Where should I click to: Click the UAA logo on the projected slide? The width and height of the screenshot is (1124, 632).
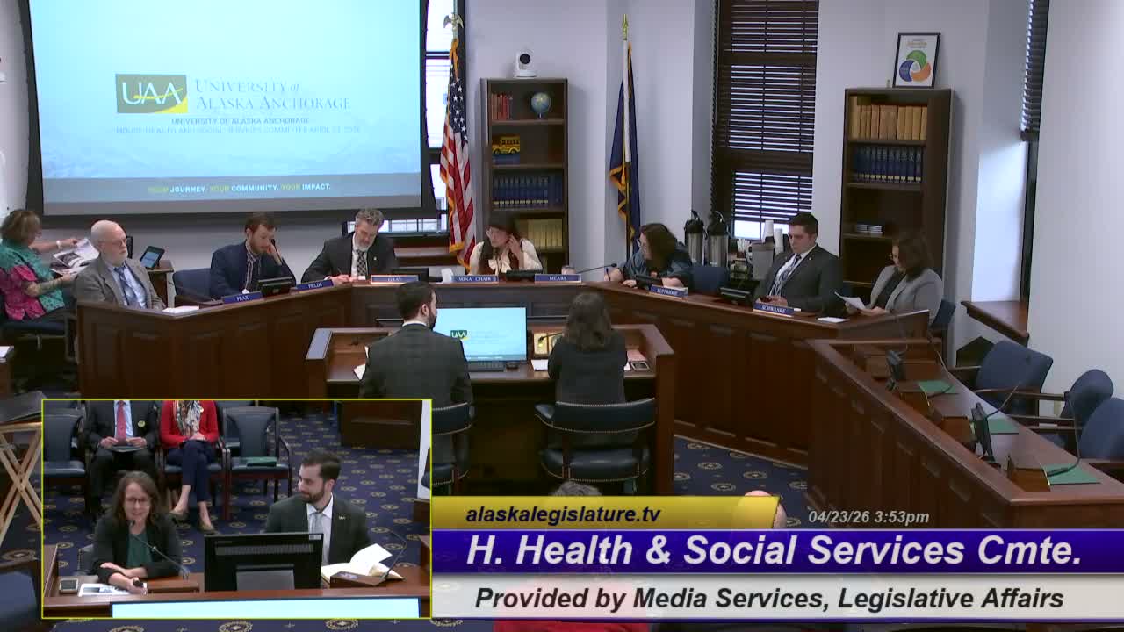(x=151, y=94)
